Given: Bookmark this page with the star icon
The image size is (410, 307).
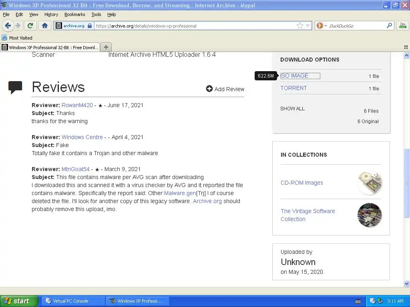Looking at the screenshot, I should click(299, 26).
